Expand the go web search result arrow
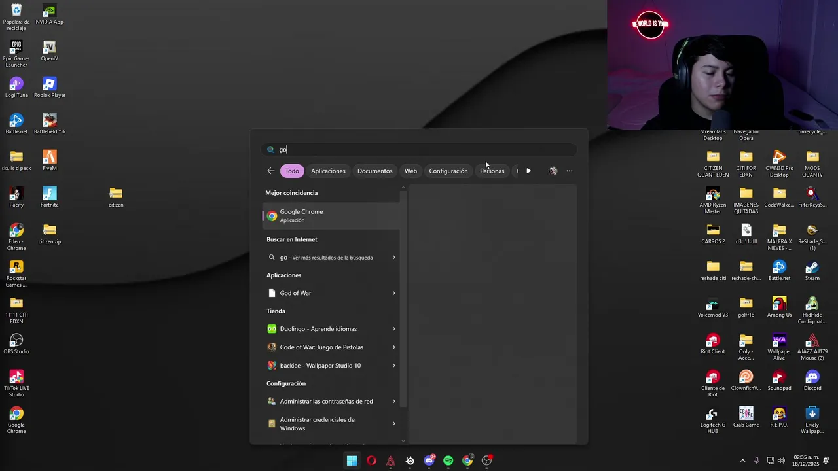 [x=393, y=258]
